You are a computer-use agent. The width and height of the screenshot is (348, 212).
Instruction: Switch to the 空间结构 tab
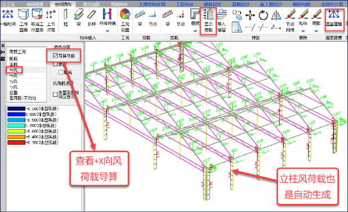point(63,4)
